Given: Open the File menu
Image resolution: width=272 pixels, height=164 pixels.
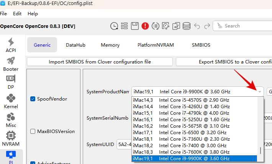Looking at the screenshot, I should click(3, 14).
